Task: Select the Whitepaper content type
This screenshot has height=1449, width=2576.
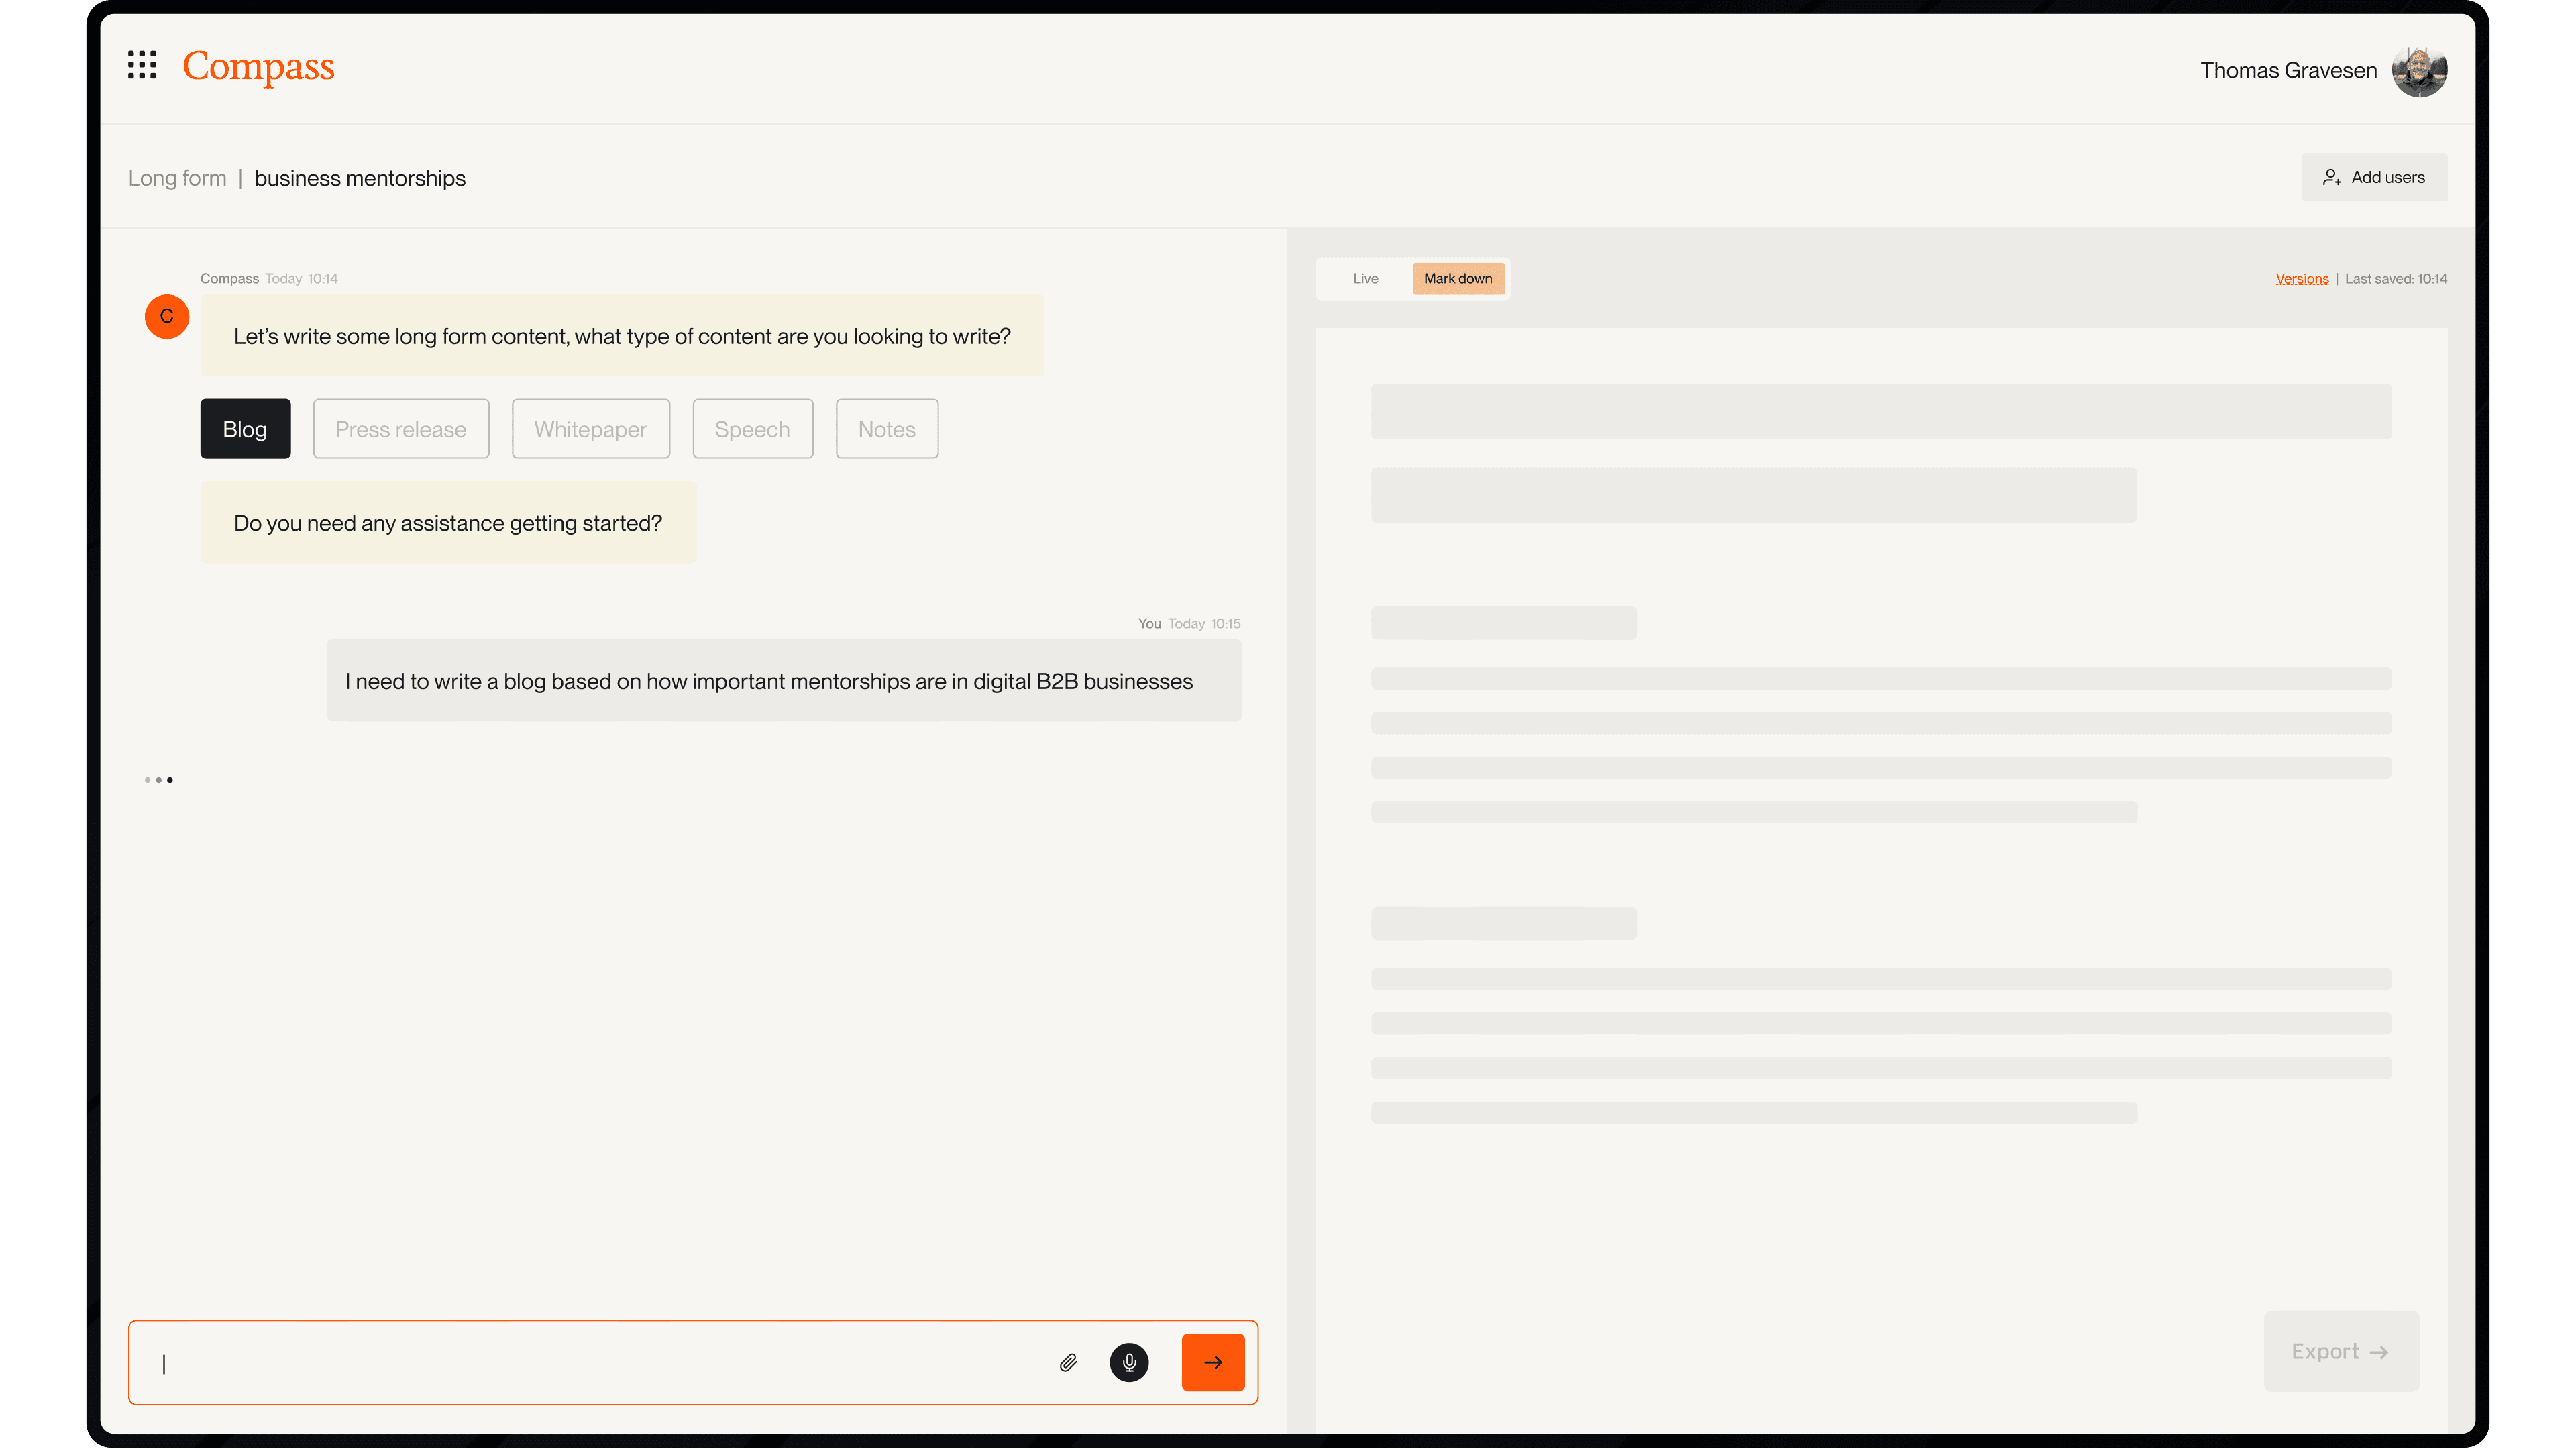Action: coord(591,429)
